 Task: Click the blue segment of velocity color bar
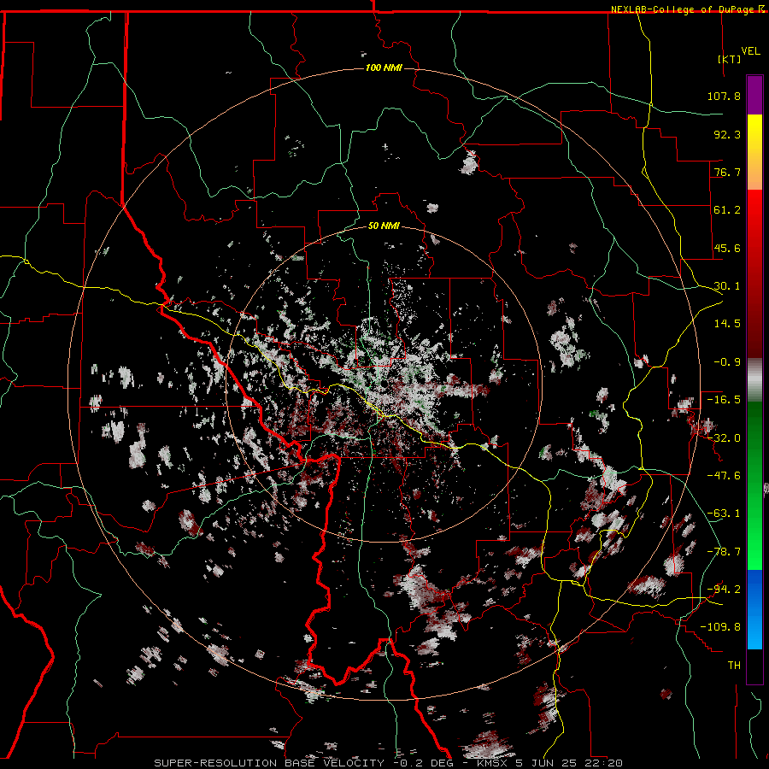[754, 609]
